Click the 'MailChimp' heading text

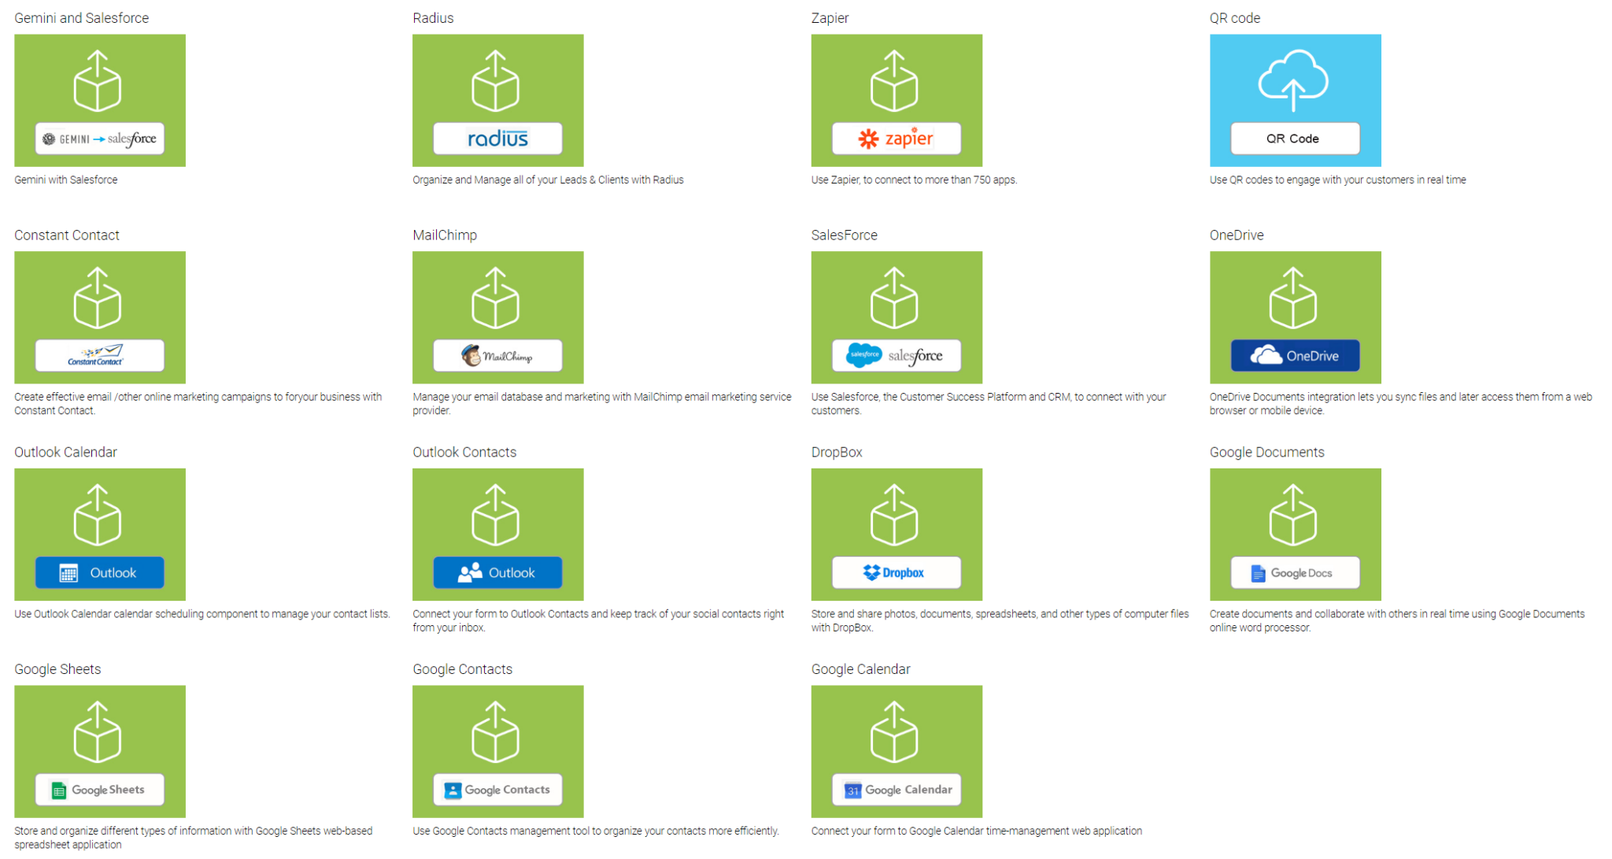coord(445,235)
